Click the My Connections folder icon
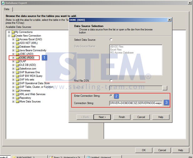The width and height of the screenshot is (193, 158). [x=13, y=32]
